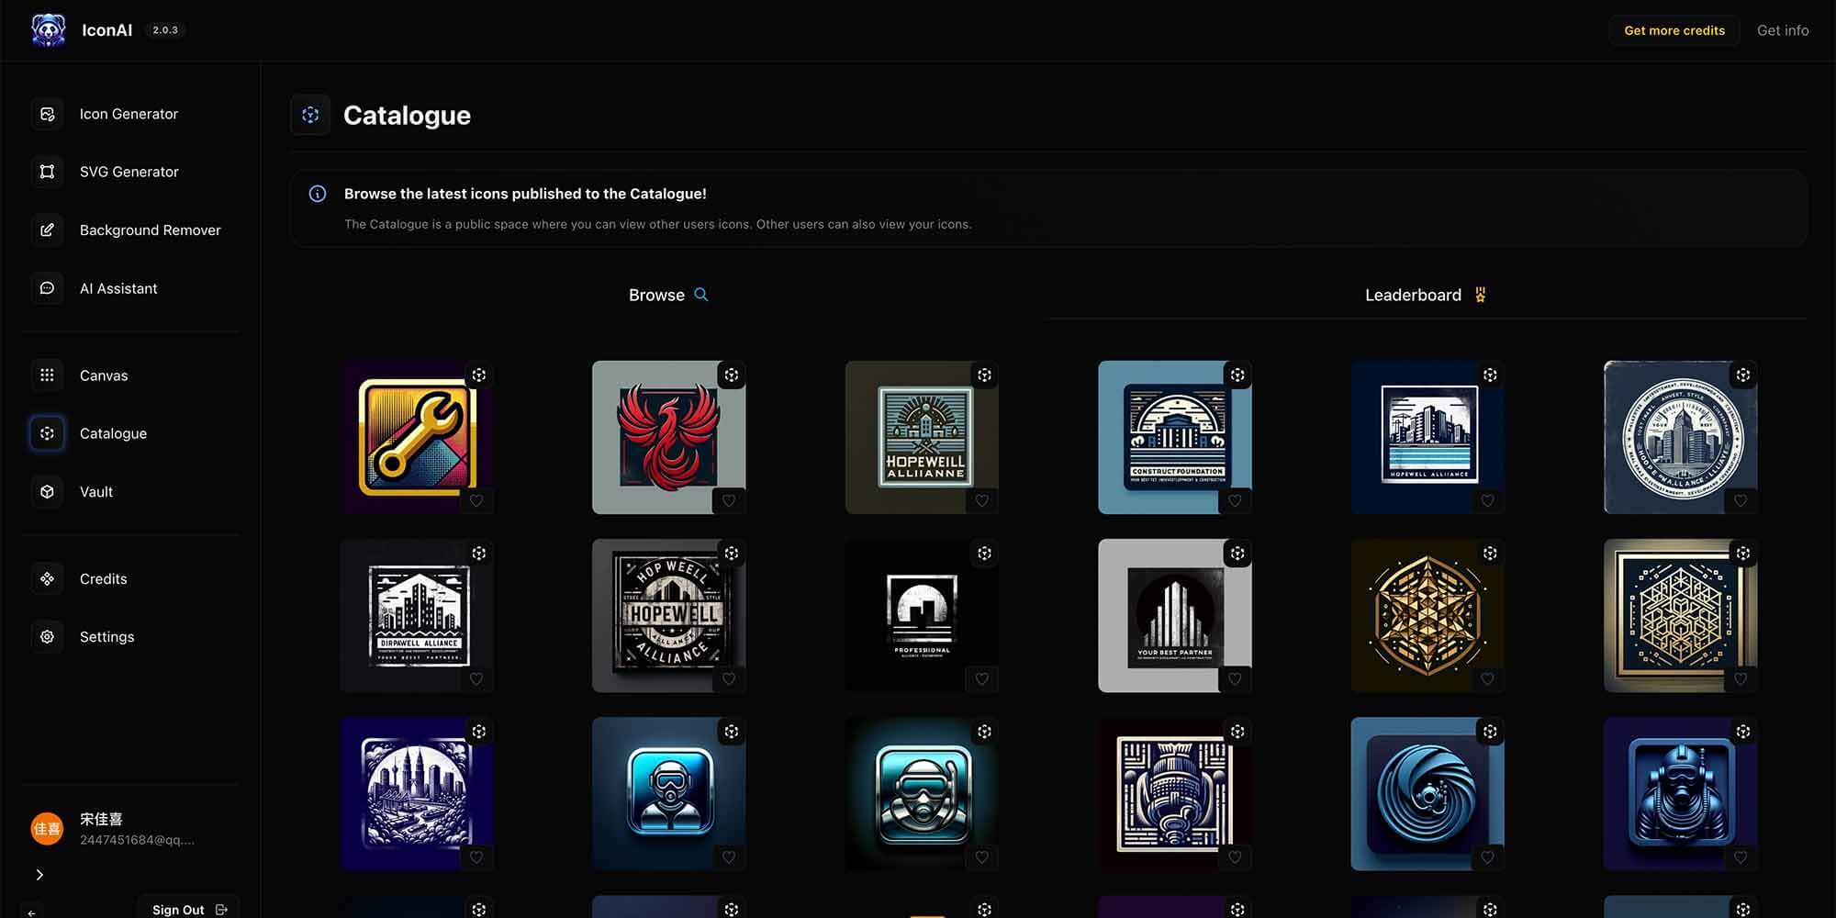Open catalogue options on the Hopewell stamp icon

pos(732,554)
